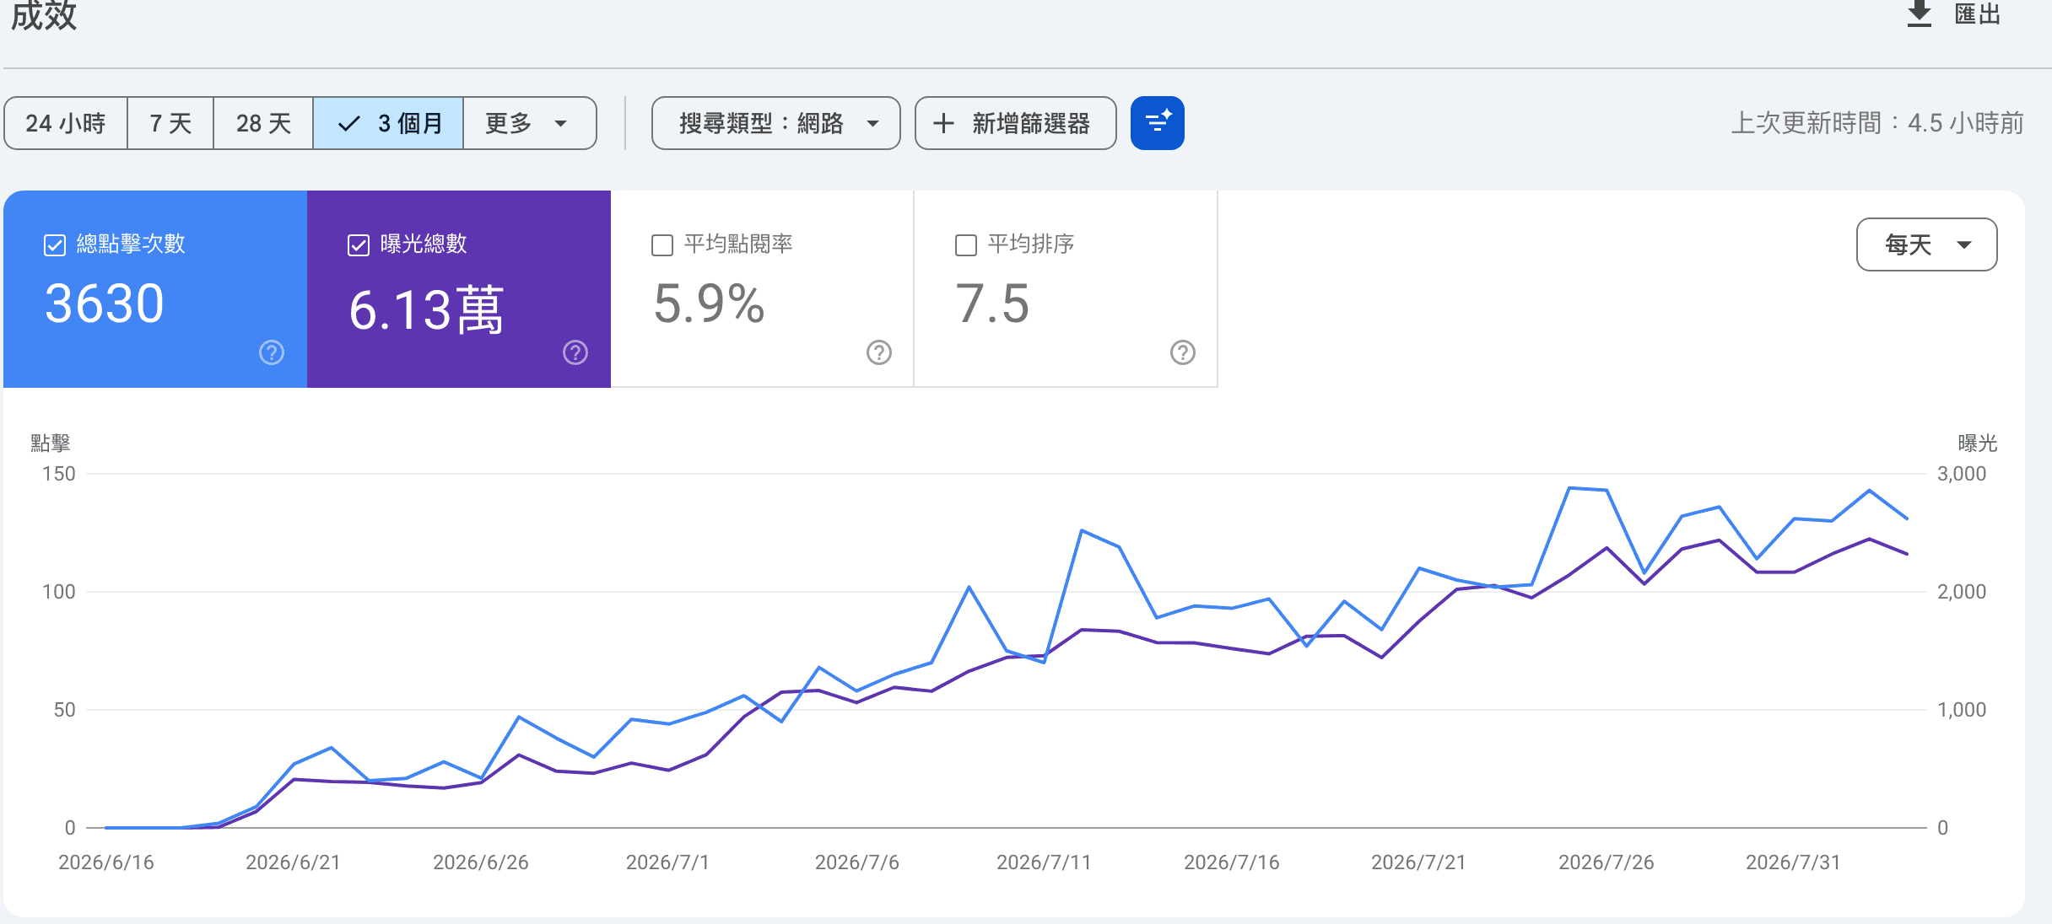Image resolution: width=2052 pixels, height=924 pixels.
Task: Click the 新增篩選器 button
Action: tap(1016, 123)
